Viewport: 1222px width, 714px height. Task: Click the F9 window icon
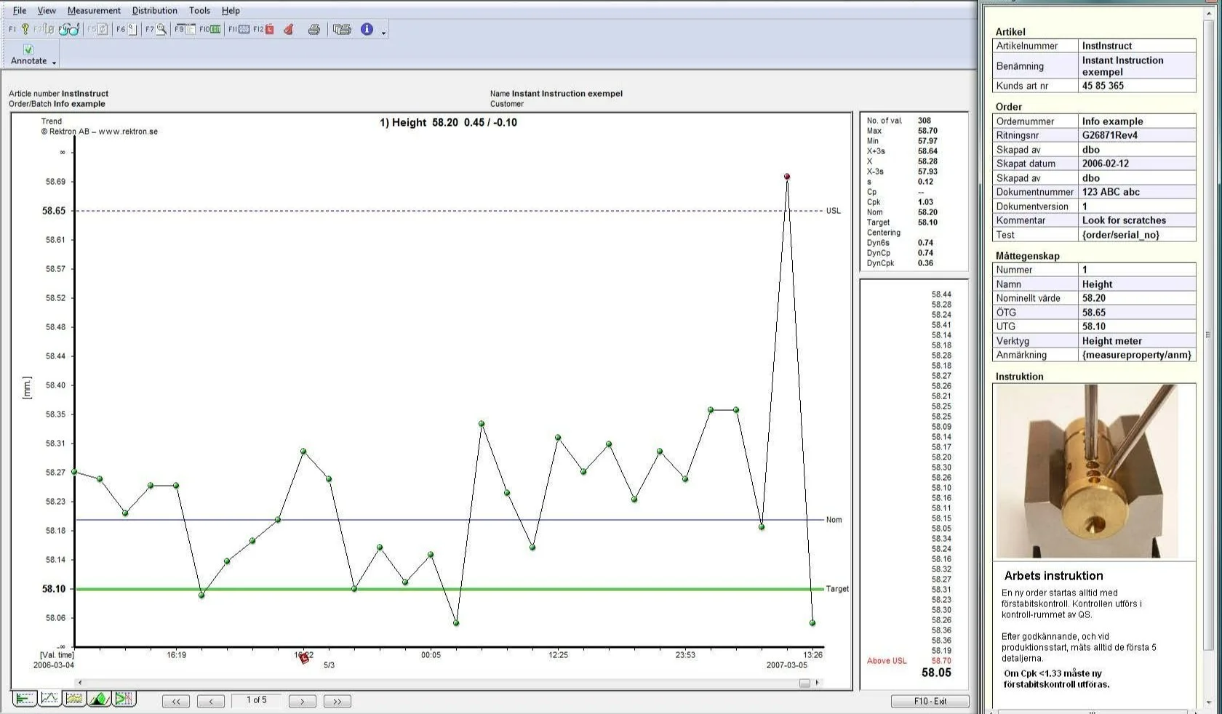(189, 29)
